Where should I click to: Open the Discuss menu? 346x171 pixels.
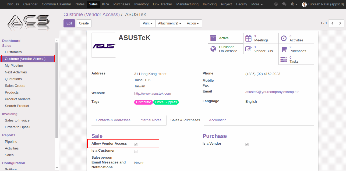(x=13, y=4)
